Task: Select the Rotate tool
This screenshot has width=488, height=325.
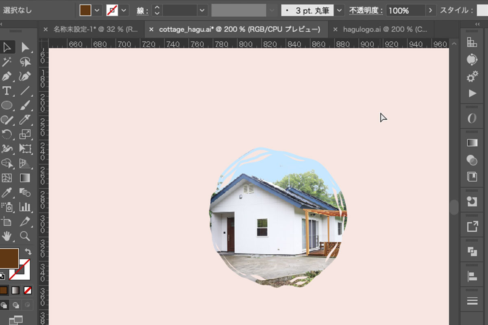Action: coord(7,134)
